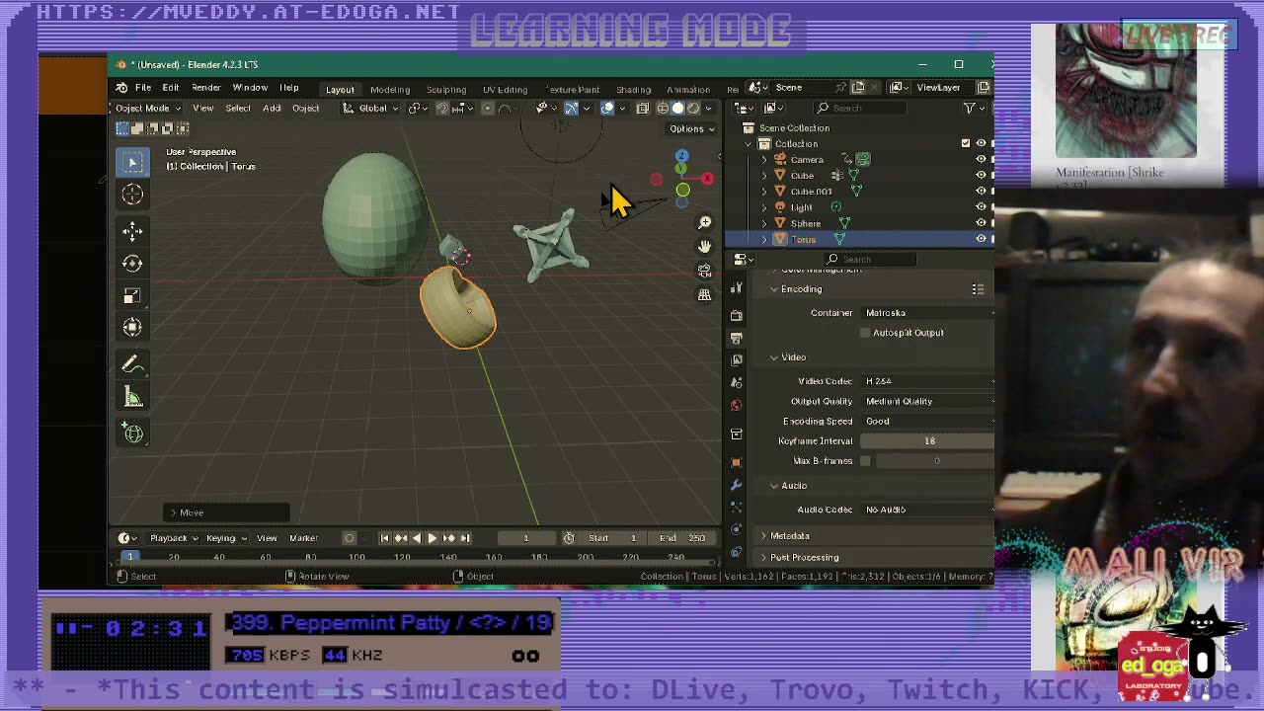Open the Edit menu
This screenshot has width=1264, height=711.
pos(171,88)
